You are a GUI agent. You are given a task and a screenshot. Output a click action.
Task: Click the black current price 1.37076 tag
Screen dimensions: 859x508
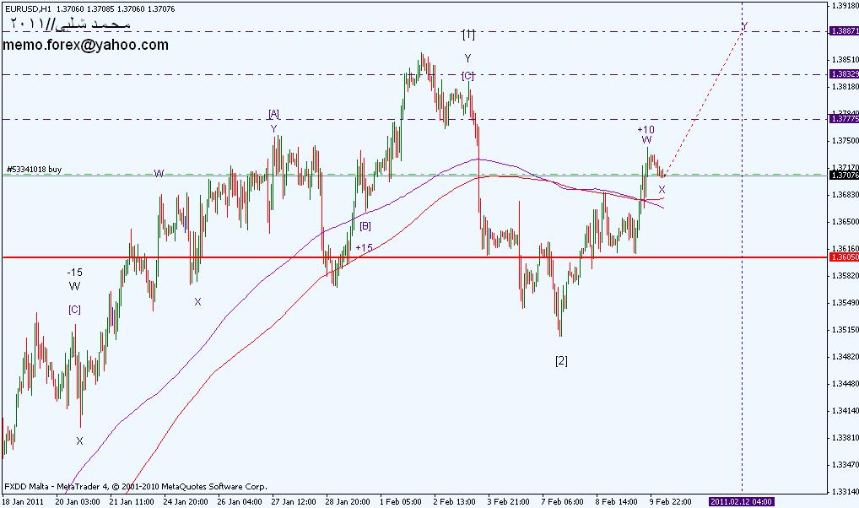(844, 176)
